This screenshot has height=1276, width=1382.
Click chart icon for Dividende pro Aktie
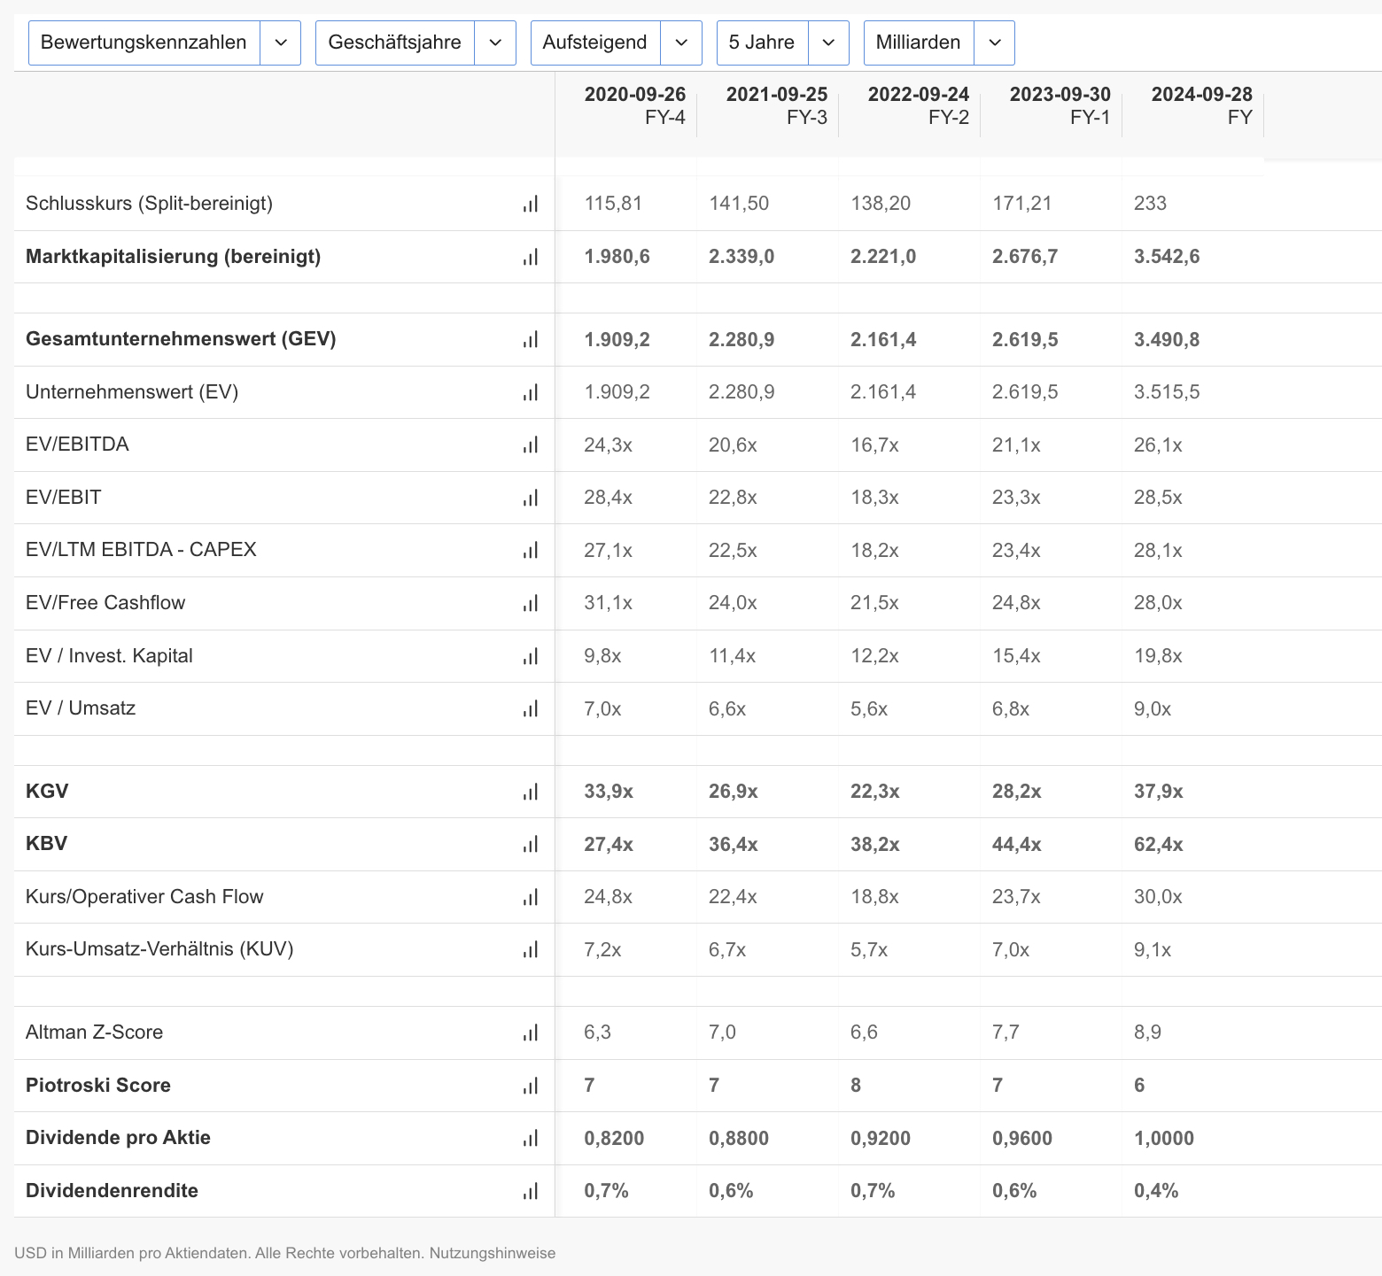pyautogui.click(x=530, y=1138)
